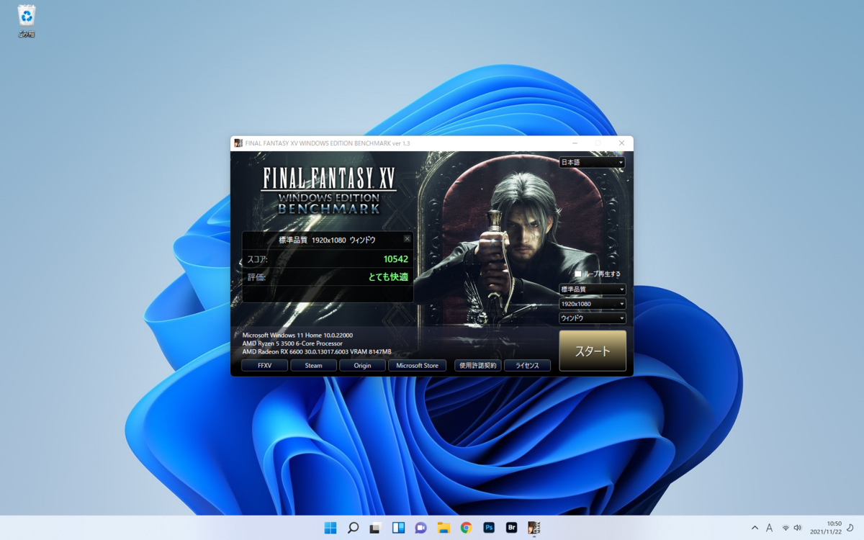Close the FINAL FANTASY XV benchmark window
The width and height of the screenshot is (864, 540).
click(x=621, y=143)
